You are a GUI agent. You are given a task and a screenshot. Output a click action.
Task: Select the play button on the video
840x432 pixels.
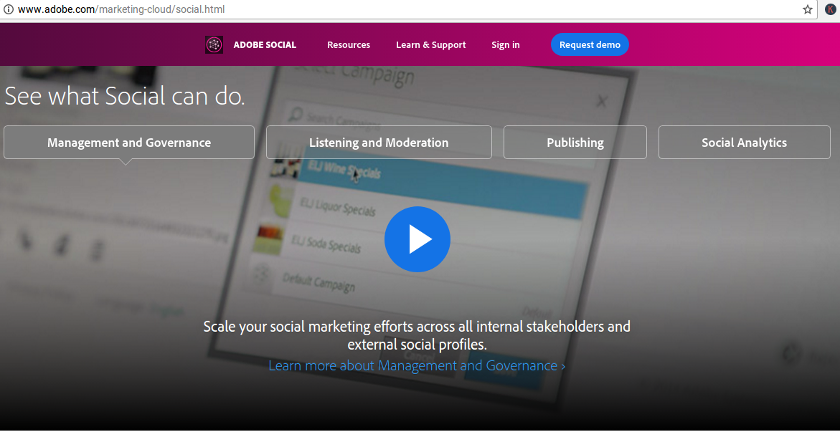(417, 239)
